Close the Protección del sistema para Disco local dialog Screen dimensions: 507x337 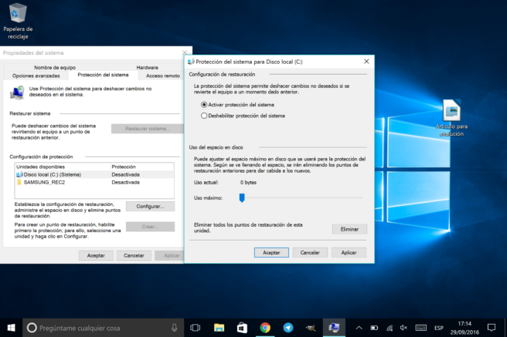tap(366, 61)
